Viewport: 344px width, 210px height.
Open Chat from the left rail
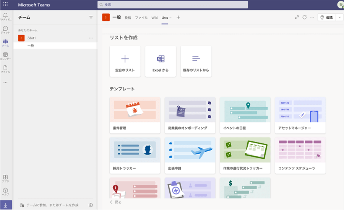5,30
